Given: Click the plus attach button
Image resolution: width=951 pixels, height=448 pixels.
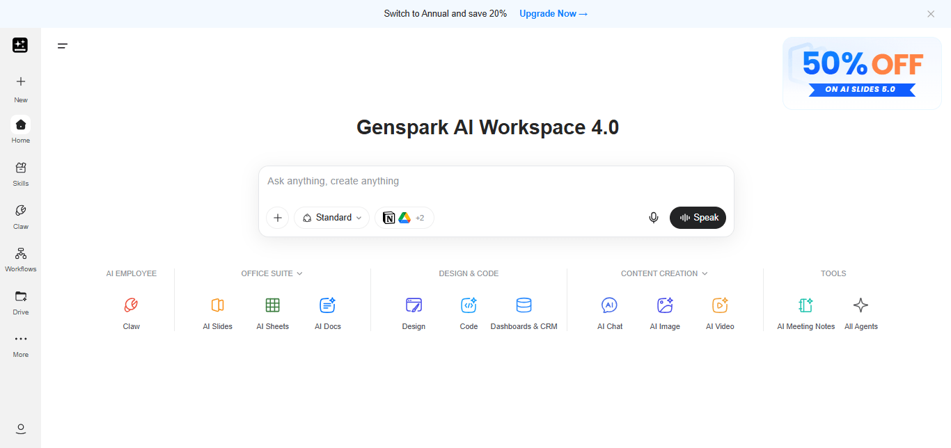Looking at the screenshot, I should (278, 218).
